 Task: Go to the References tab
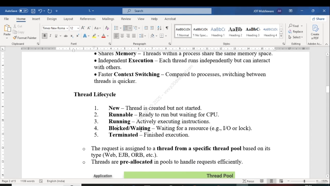(x=88, y=19)
